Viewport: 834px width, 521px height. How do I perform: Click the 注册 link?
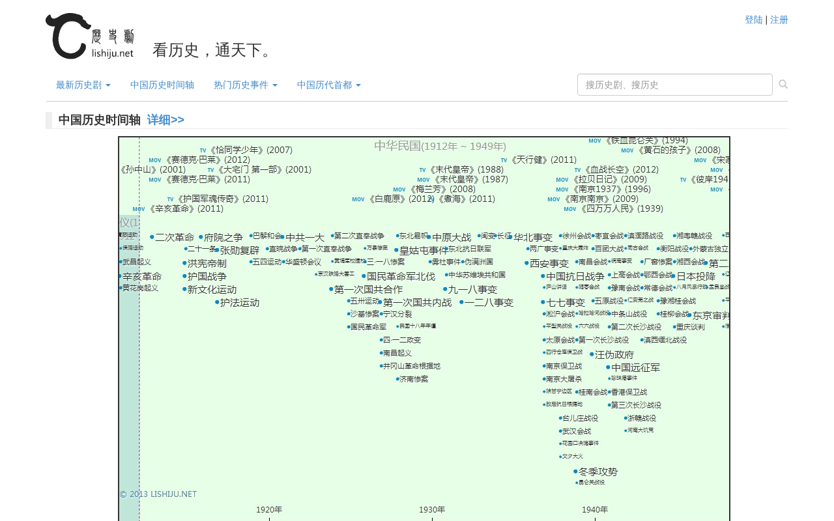779,20
